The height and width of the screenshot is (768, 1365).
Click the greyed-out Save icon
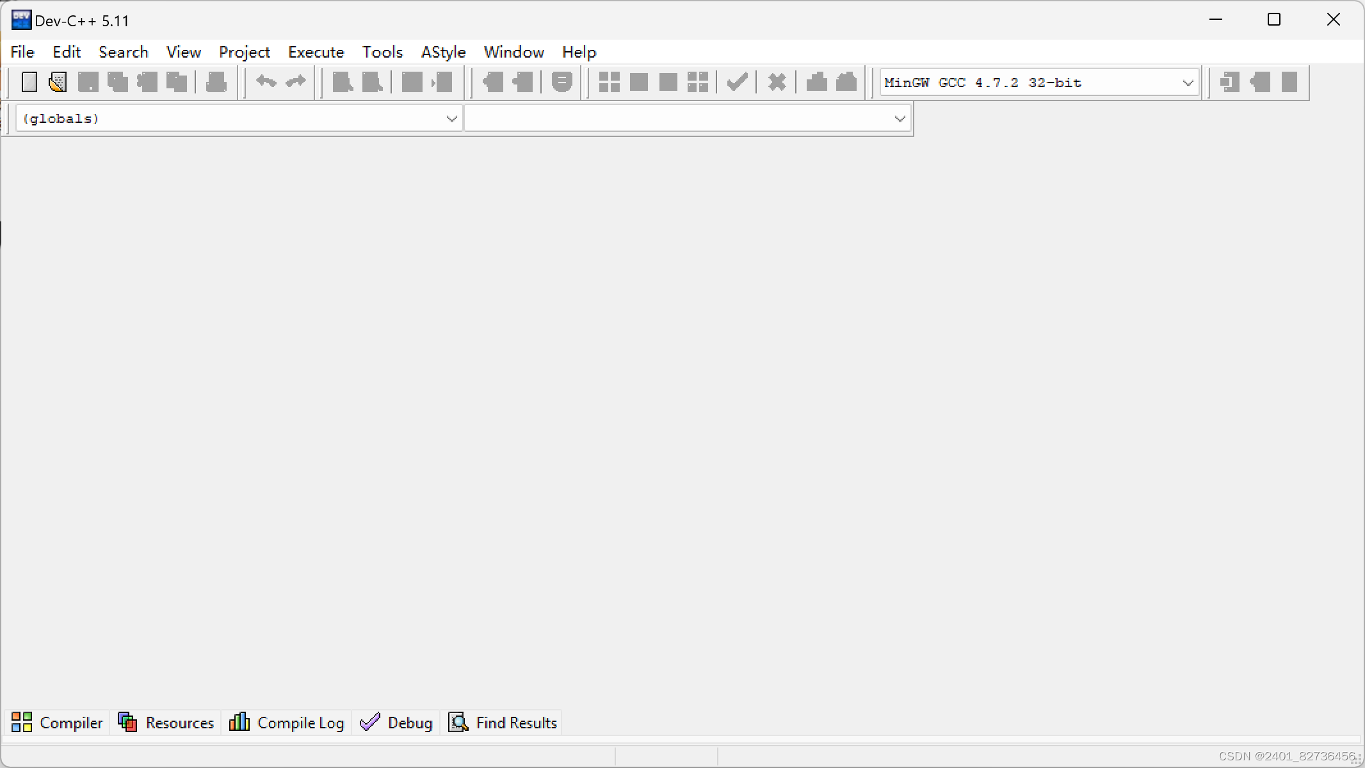[88, 82]
